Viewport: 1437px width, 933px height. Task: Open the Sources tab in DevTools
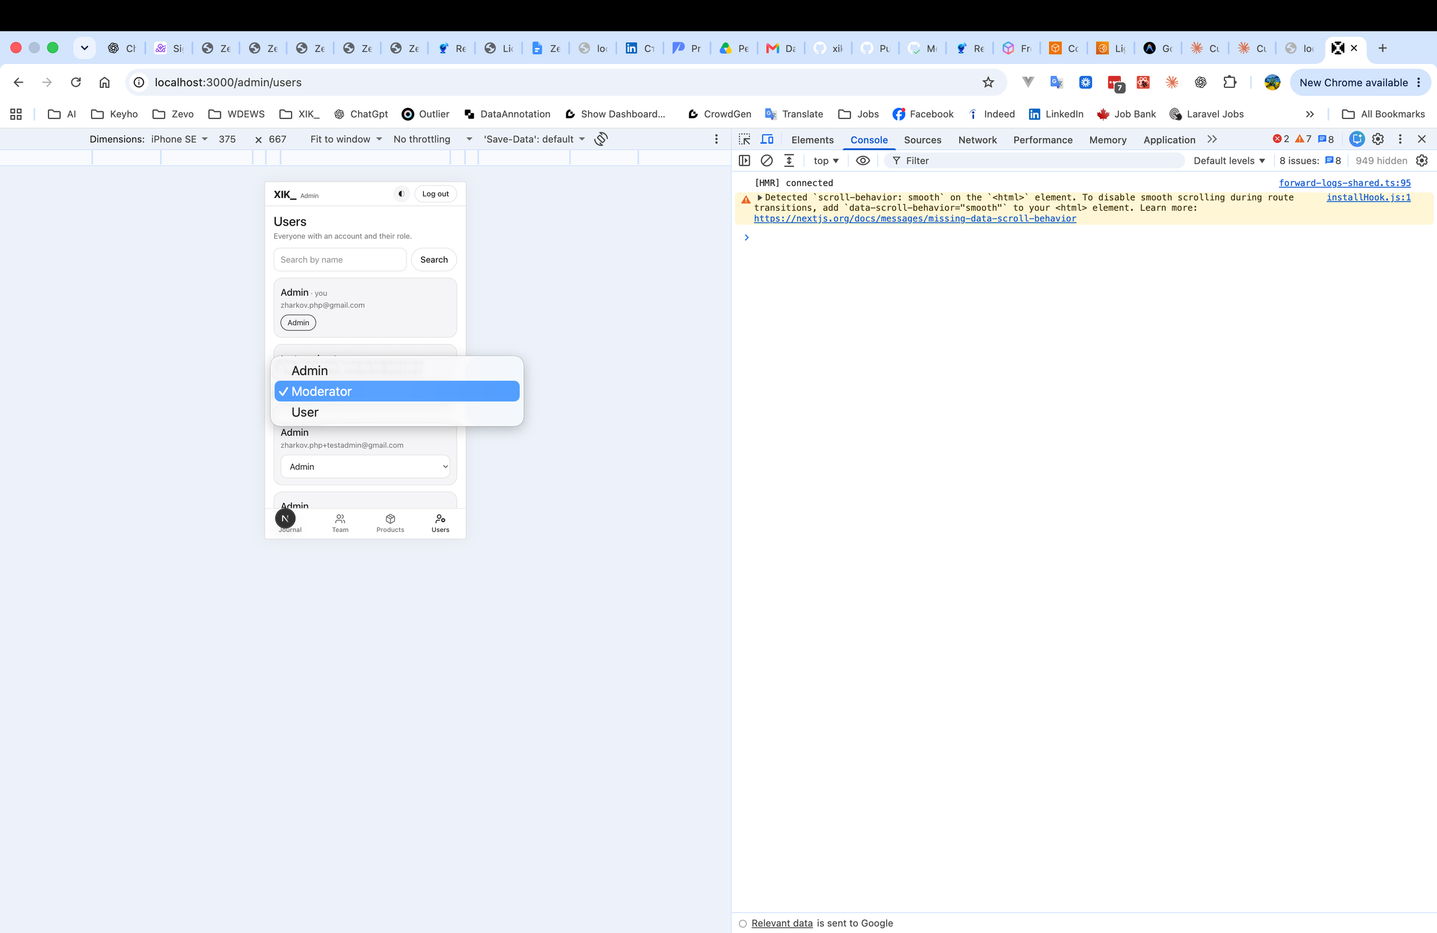tap(922, 139)
